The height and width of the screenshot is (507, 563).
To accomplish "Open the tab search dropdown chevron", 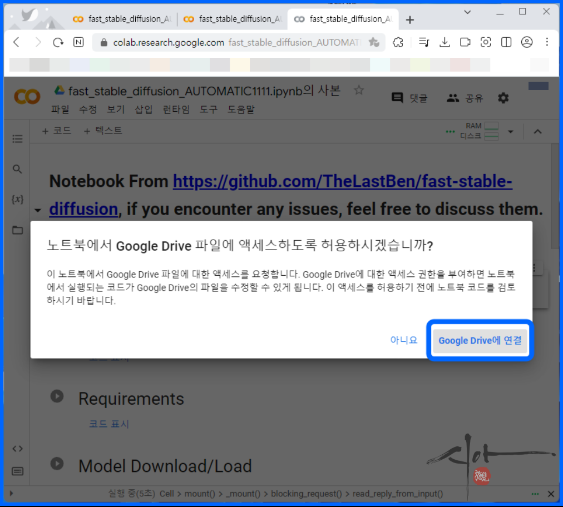I will 467,12.
